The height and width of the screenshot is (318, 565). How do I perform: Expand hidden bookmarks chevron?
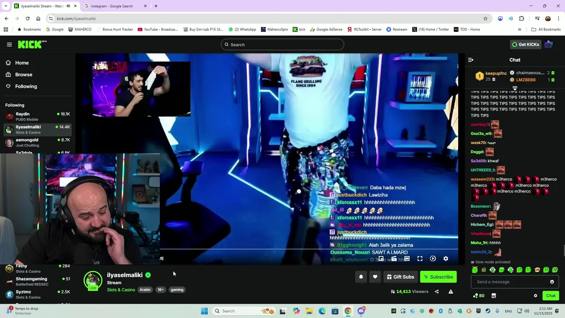[x=520, y=30]
